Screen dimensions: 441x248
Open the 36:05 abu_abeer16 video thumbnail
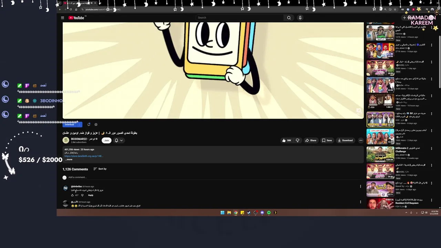click(x=380, y=50)
